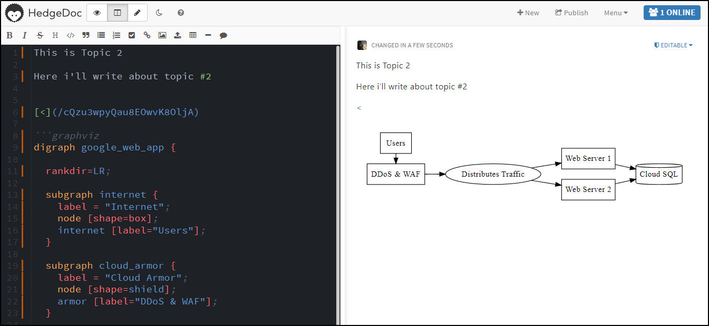The width and height of the screenshot is (709, 326).
Task: Click 'CHANGED IN A FEW SECONDS' text
Action: point(412,45)
